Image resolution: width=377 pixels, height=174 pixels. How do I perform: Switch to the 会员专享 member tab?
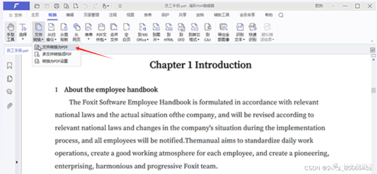[x=247, y=15]
